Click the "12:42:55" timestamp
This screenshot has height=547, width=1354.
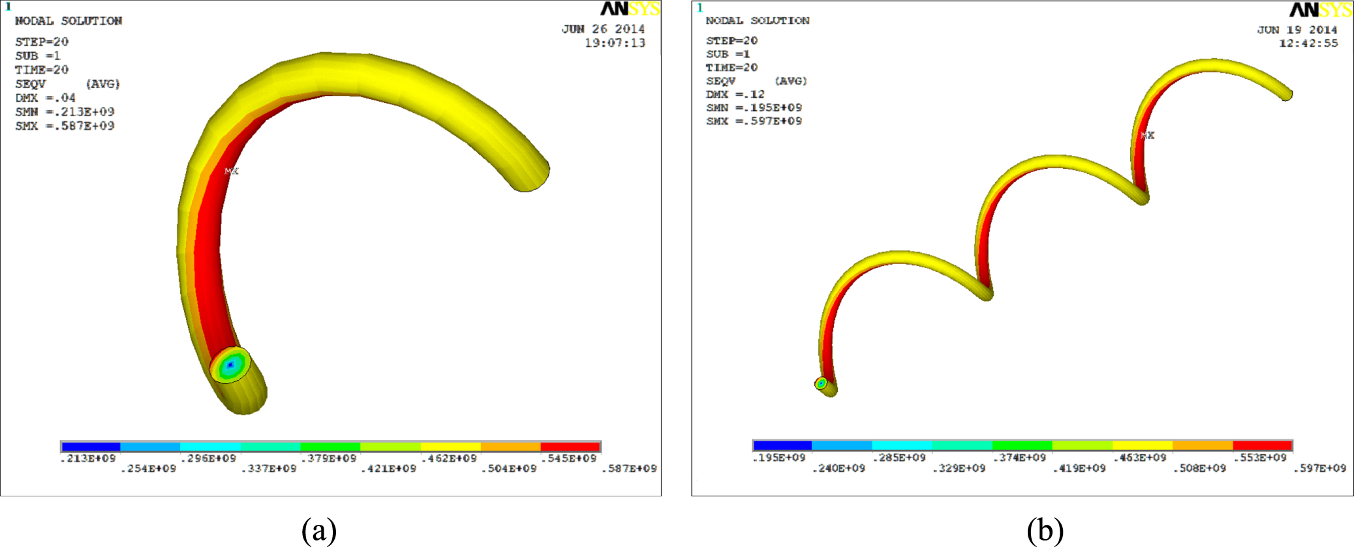pos(1308,43)
